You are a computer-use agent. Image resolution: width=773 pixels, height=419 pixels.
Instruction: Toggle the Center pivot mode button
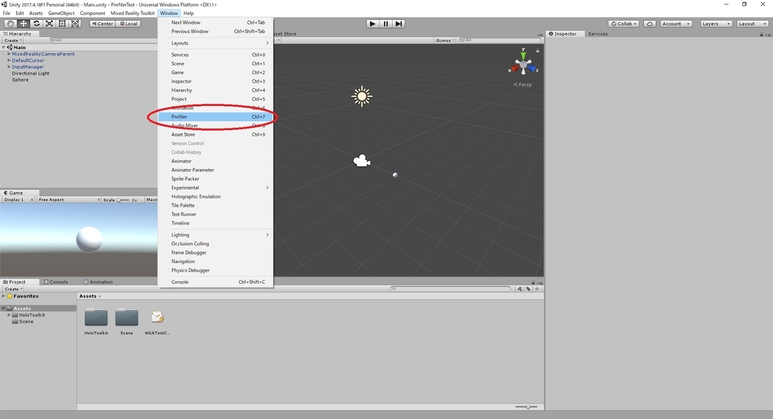coord(102,24)
